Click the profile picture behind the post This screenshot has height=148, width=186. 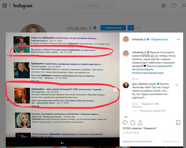(33, 28)
